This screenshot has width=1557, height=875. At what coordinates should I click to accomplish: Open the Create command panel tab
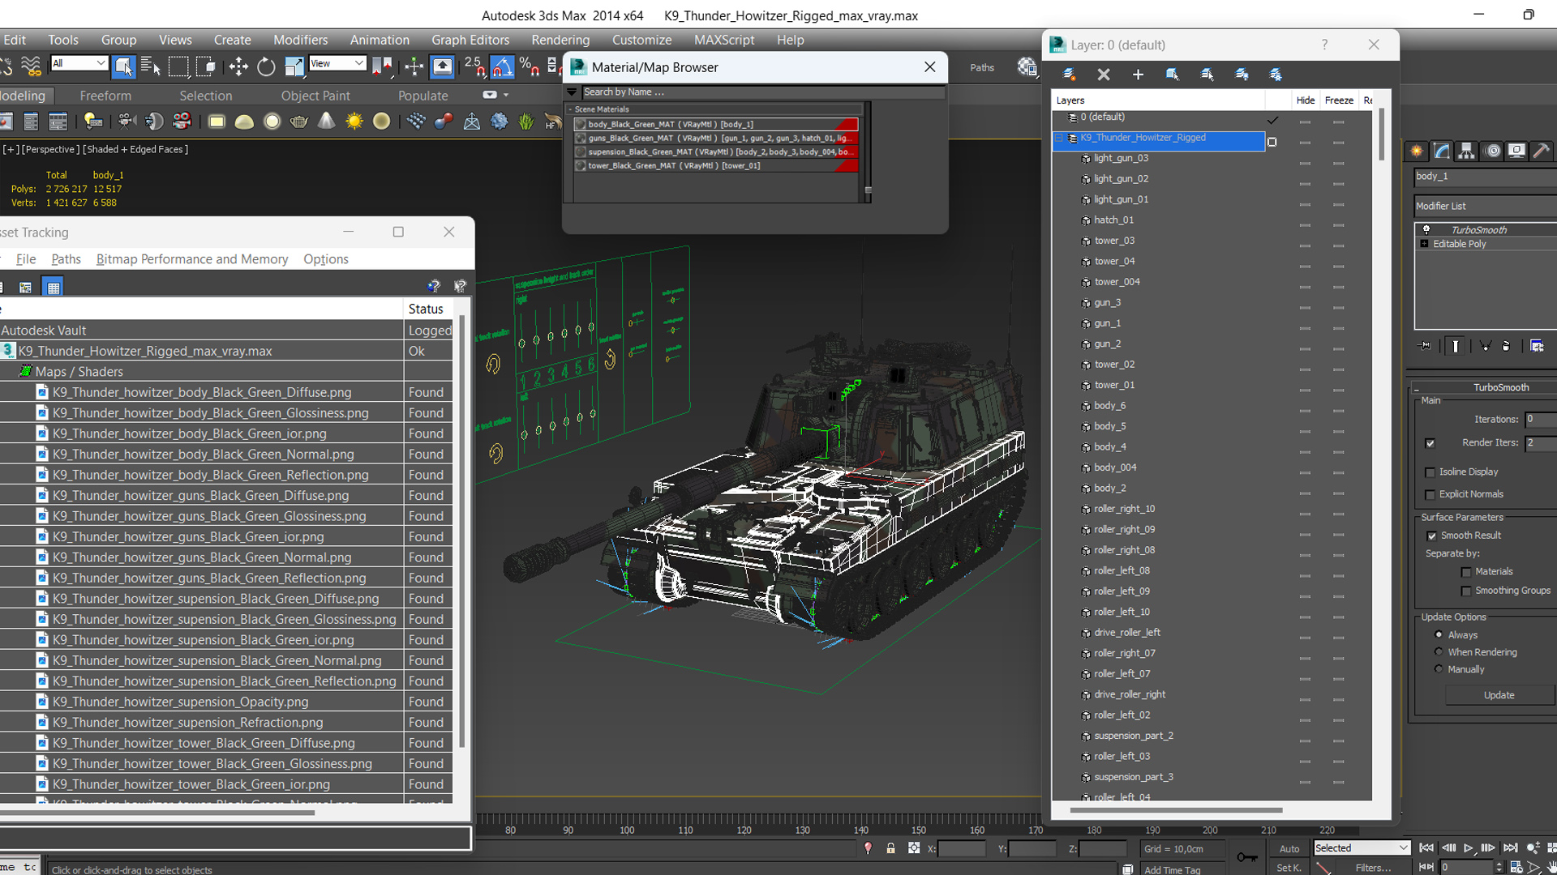click(x=1417, y=151)
